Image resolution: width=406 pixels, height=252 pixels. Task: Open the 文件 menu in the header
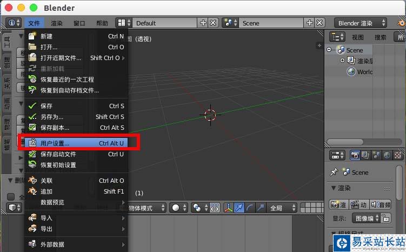[x=34, y=23]
